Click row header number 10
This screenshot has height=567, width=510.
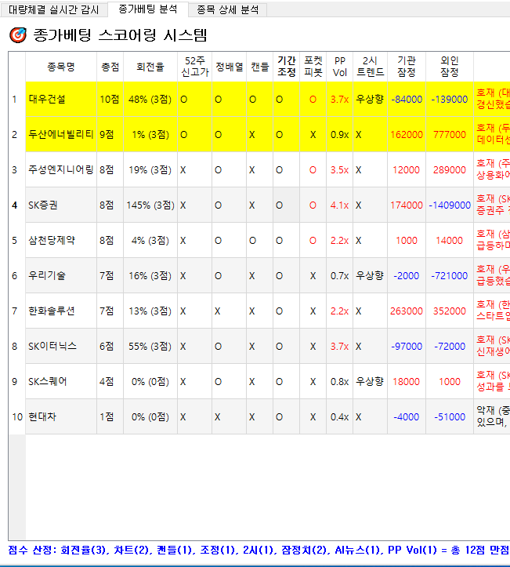17,416
